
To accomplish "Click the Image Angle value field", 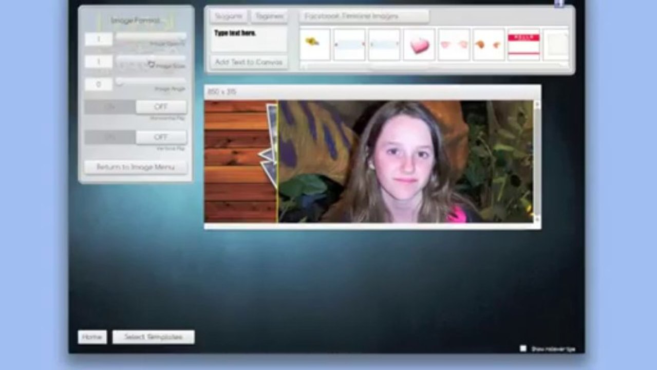I will (99, 84).
